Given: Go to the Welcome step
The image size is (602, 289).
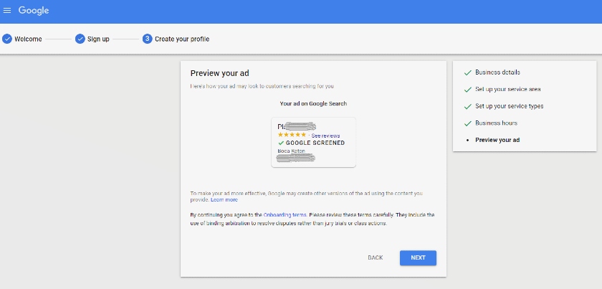Looking at the screenshot, I should point(28,39).
